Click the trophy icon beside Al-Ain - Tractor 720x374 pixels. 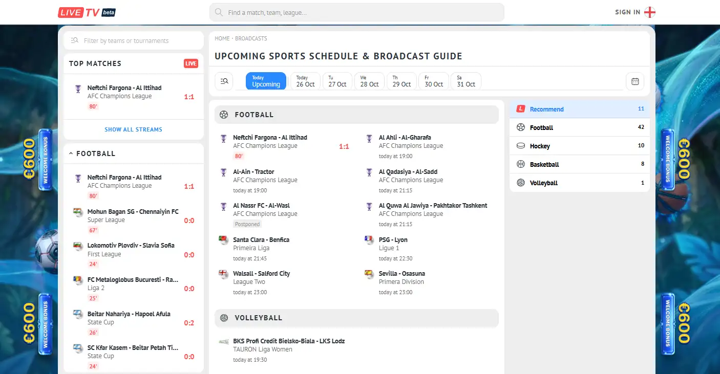(x=223, y=172)
